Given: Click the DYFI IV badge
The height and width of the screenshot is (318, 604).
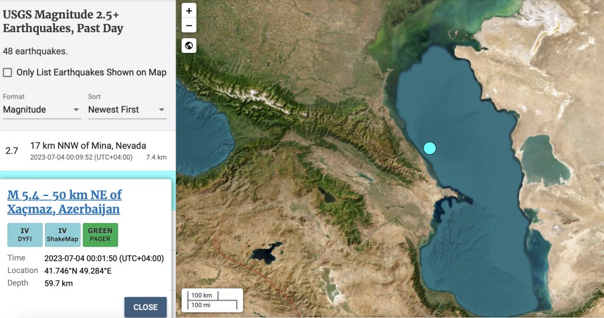Looking at the screenshot, I should pyautogui.click(x=25, y=235).
